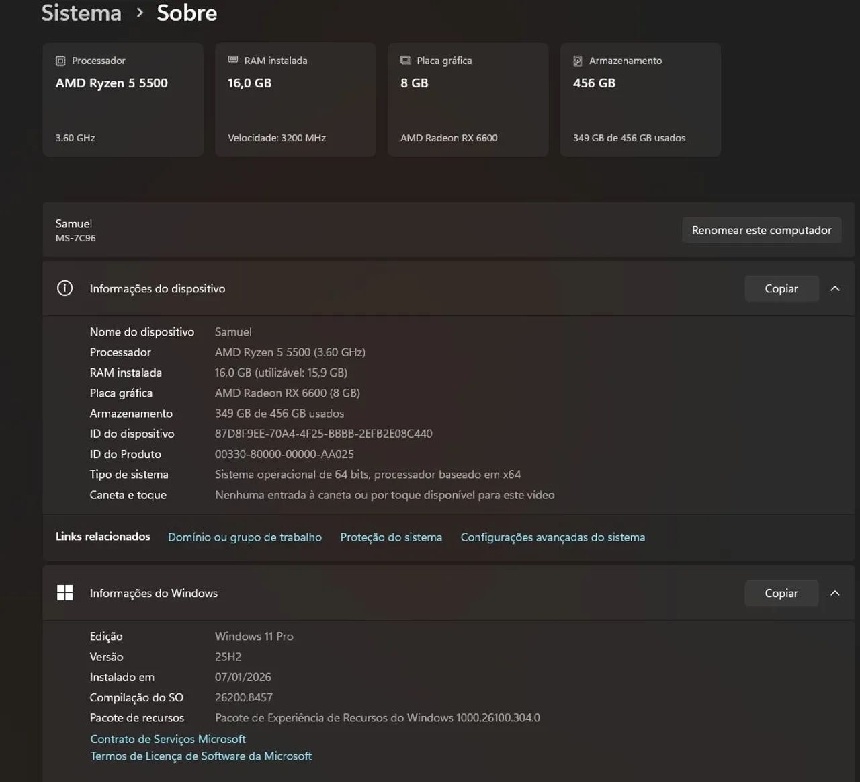
Task: Click the breadcrumb chevron between Sistema and Sobre
Action: click(x=140, y=13)
